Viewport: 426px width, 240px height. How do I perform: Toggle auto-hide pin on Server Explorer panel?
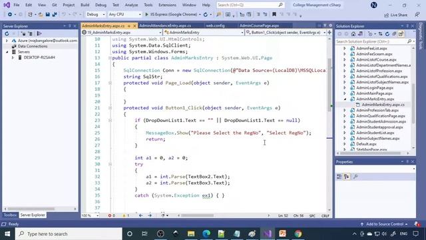[69, 26]
